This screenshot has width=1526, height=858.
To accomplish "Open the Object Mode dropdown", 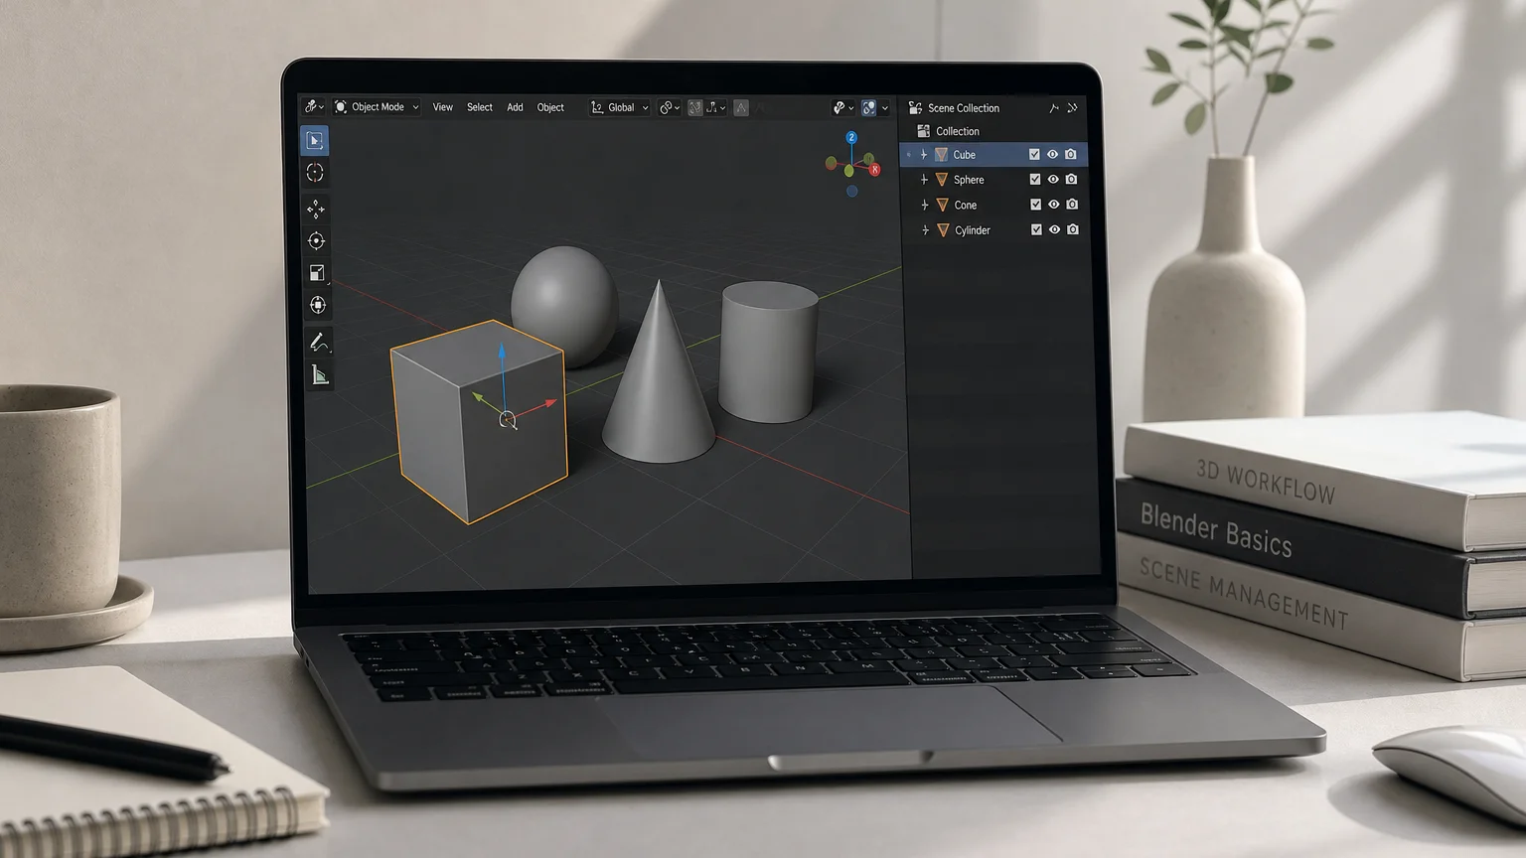I will (x=377, y=107).
